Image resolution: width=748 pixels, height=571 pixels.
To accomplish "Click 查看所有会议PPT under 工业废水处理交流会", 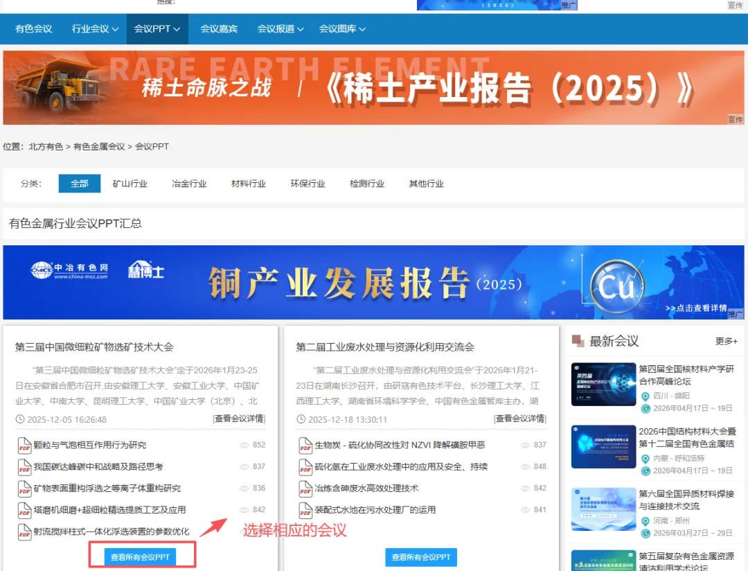I will [421, 557].
